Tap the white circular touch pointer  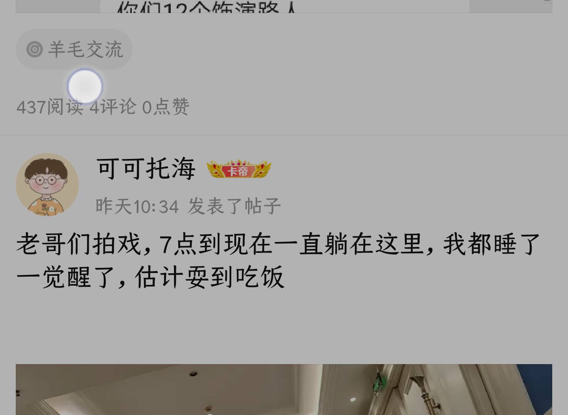(85, 86)
